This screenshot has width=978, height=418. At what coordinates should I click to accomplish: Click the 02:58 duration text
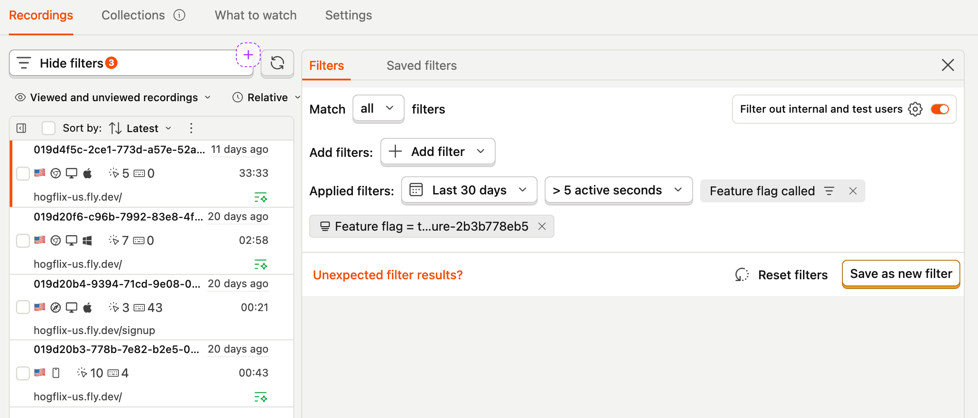click(254, 240)
